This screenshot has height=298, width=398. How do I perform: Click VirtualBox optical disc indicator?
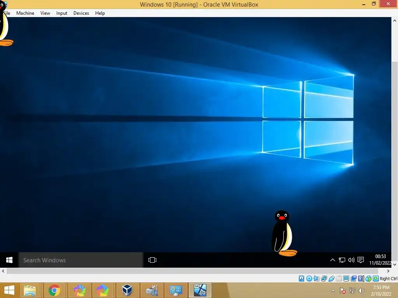click(x=309, y=279)
